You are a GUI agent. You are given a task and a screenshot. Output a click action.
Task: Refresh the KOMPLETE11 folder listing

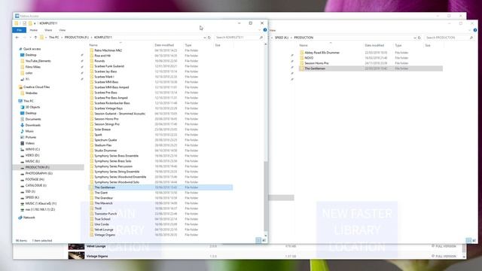click(x=209, y=38)
